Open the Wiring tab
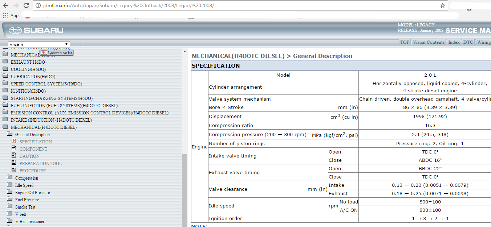491x227 pixels. click(x=483, y=42)
